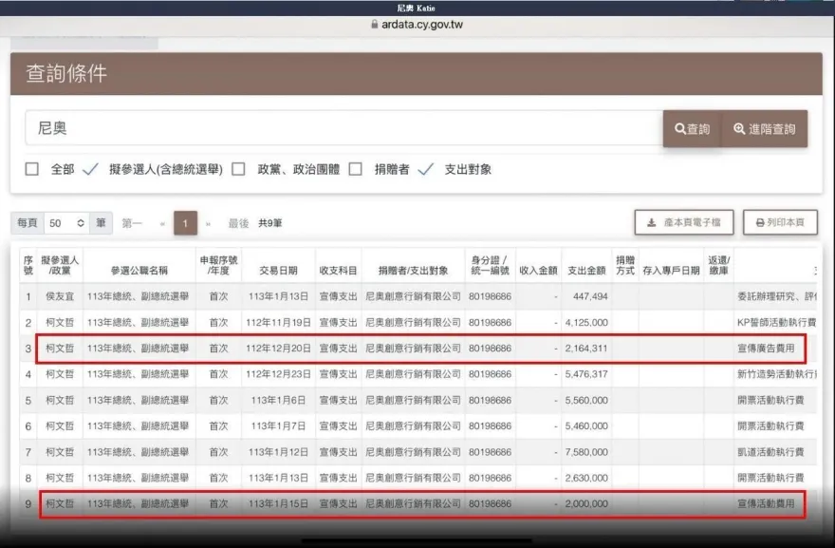Jump to 最後 last page
The width and height of the screenshot is (835, 548).
[x=238, y=223]
